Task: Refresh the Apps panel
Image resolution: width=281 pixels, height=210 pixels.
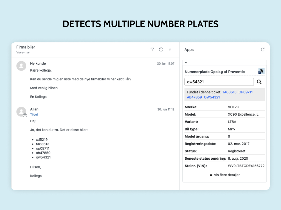Action: coord(263,49)
